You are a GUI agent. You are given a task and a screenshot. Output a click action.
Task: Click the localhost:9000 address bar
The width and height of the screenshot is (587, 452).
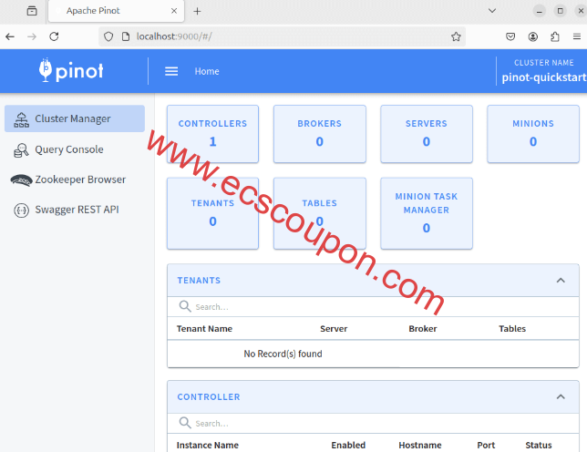click(x=282, y=36)
